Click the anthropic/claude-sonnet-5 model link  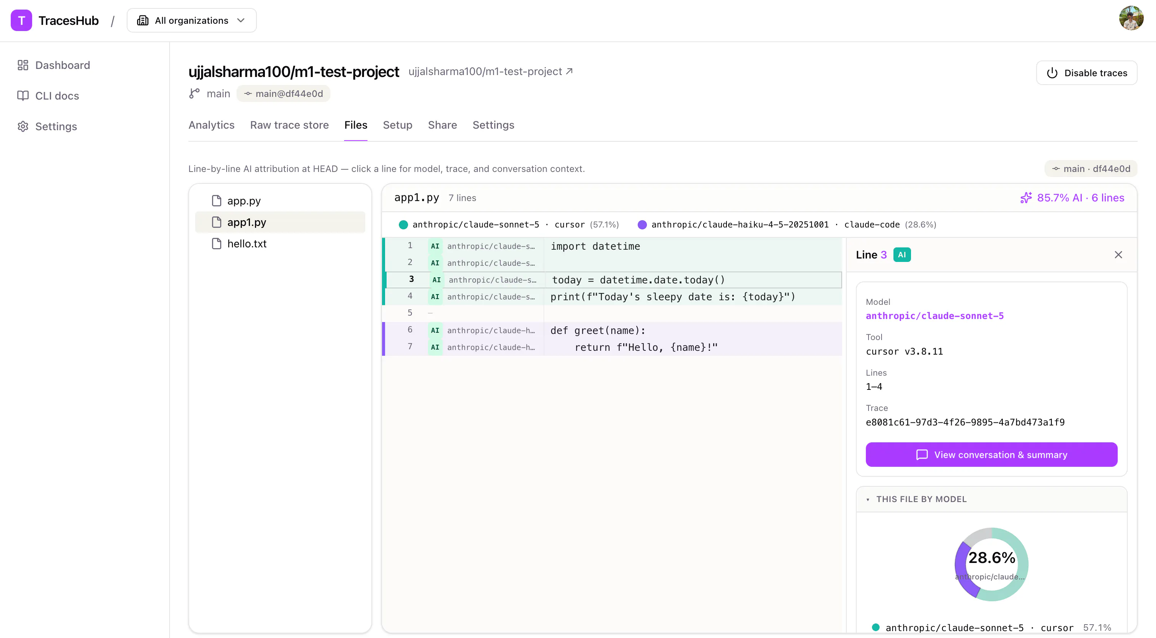tap(934, 316)
